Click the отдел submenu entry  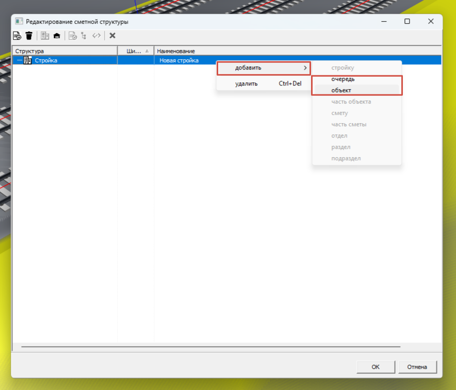click(357, 135)
